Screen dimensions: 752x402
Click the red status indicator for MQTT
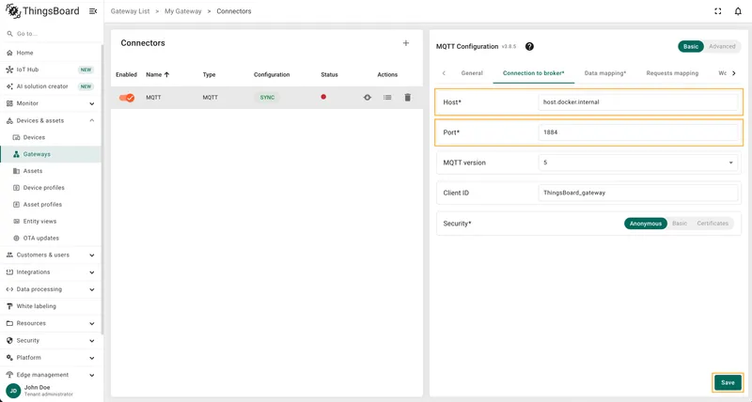(323, 97)
